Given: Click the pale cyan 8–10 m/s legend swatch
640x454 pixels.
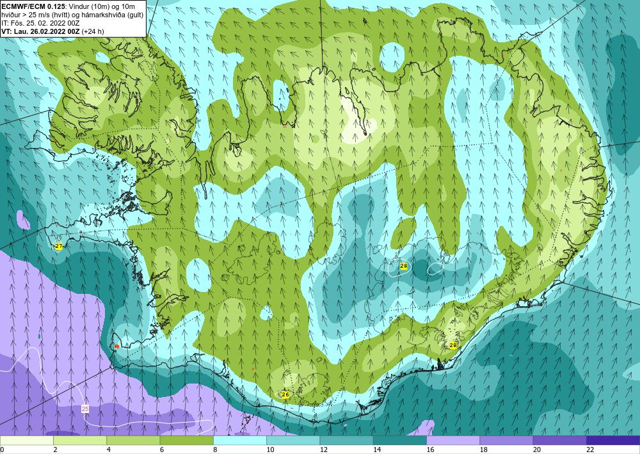Looking at the screenshot, I should point(240,441).
